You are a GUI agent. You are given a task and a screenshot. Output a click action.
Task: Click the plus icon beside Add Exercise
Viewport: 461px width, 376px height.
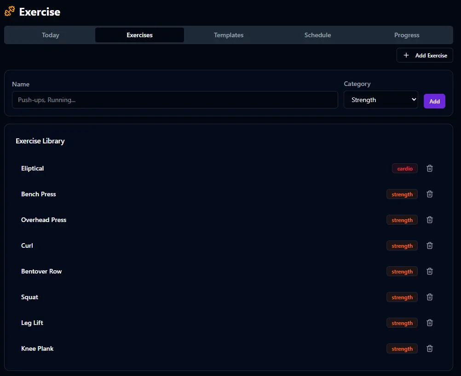[x=406, y=55]
